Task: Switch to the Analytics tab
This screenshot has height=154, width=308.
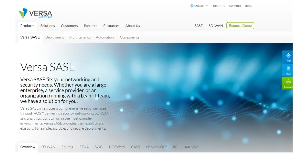Action: coord(191,147)
